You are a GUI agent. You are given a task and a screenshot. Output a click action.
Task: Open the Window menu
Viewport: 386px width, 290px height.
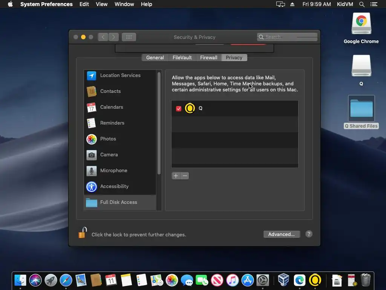tap(124, 4)
